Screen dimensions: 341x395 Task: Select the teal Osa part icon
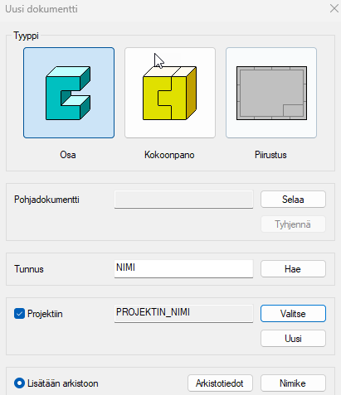point(69,93)
